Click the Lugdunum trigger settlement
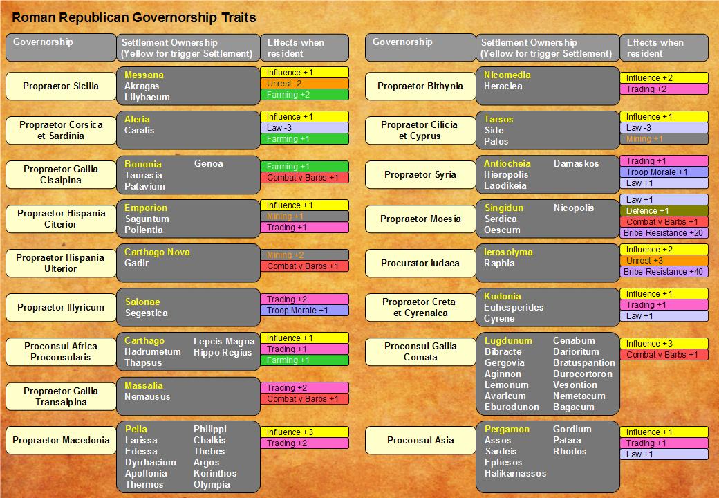Viewport: 719px width, 498px height. tap(508, 341)
